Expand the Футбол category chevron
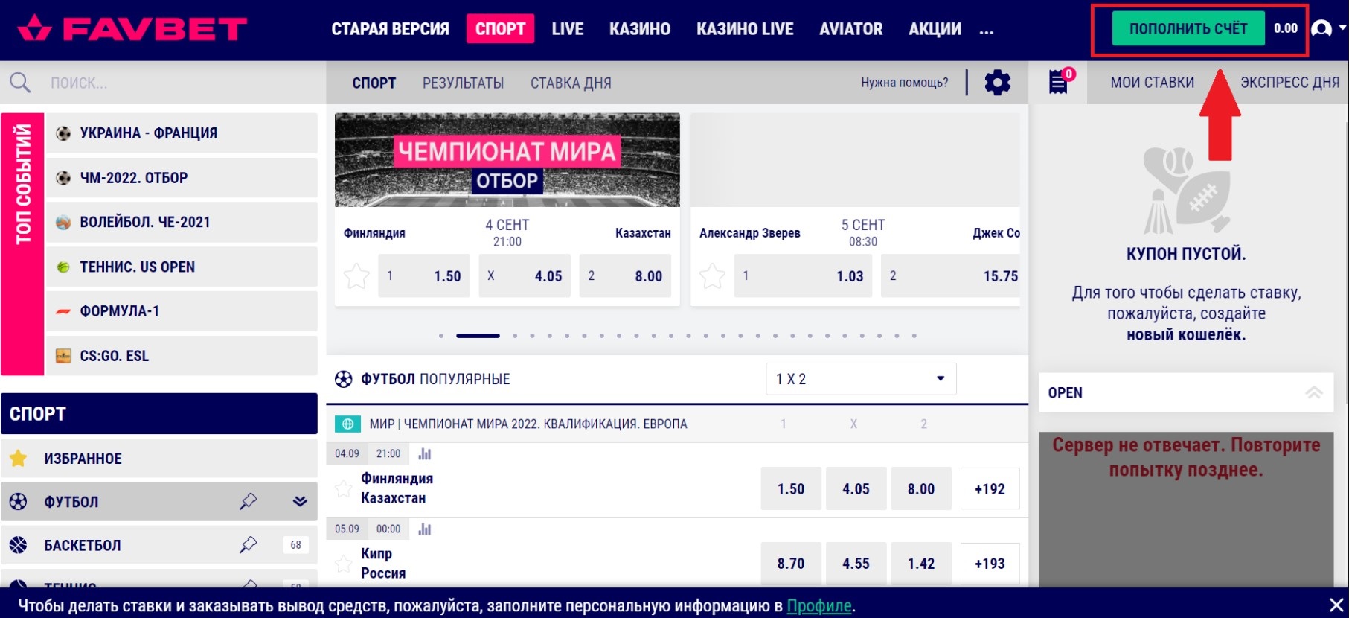 coord(300,501)
